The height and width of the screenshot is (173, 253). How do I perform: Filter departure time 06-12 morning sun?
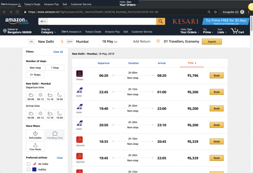point(40,96)
